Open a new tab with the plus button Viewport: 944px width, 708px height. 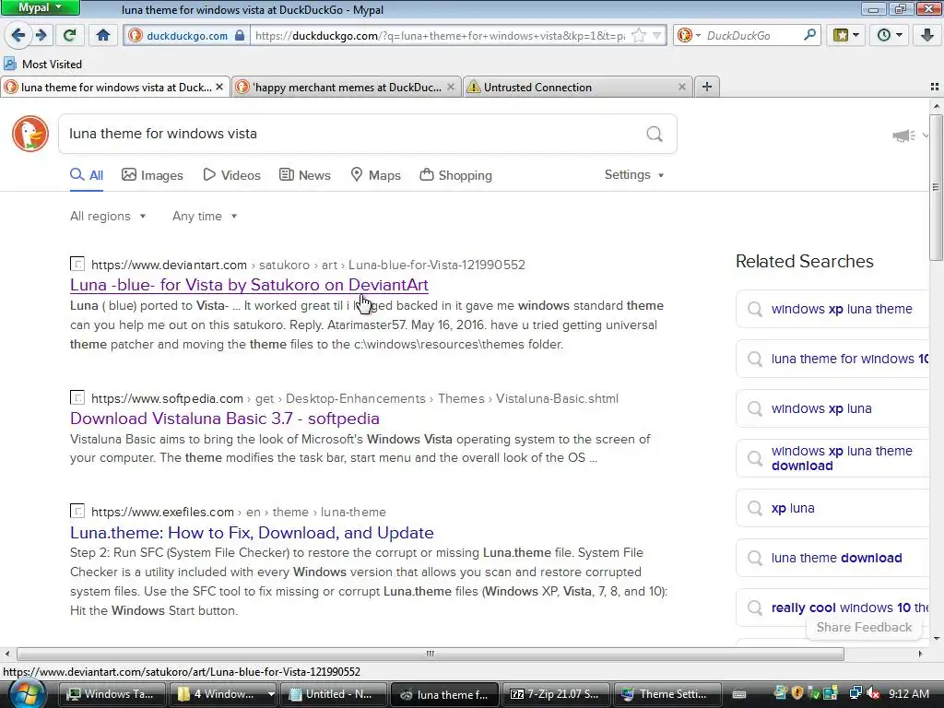click(x=707, y=87)
